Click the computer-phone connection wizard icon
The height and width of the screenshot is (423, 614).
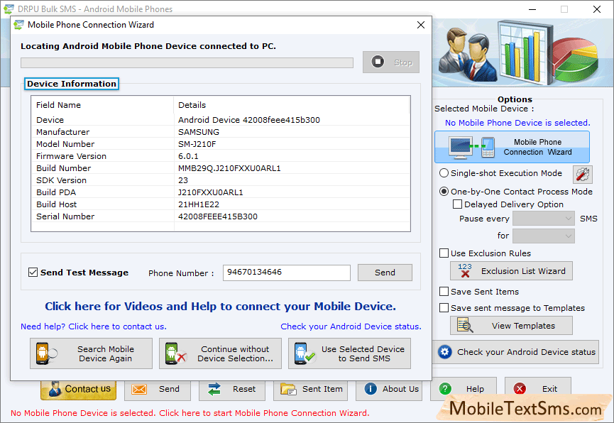click(x=472, y=147)
